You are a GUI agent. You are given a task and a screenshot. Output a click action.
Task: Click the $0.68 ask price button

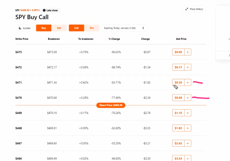pos(178,98)
